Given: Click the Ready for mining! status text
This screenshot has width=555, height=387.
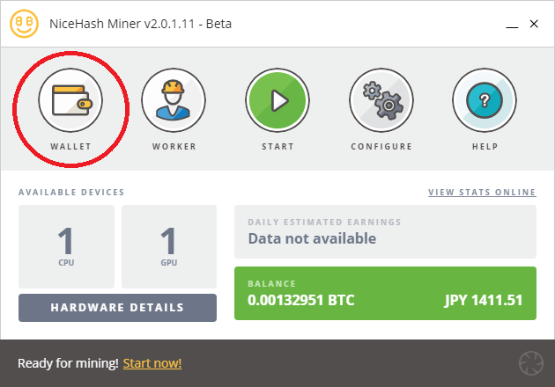Looking at the screenshot, I should [x=68, y=363].
